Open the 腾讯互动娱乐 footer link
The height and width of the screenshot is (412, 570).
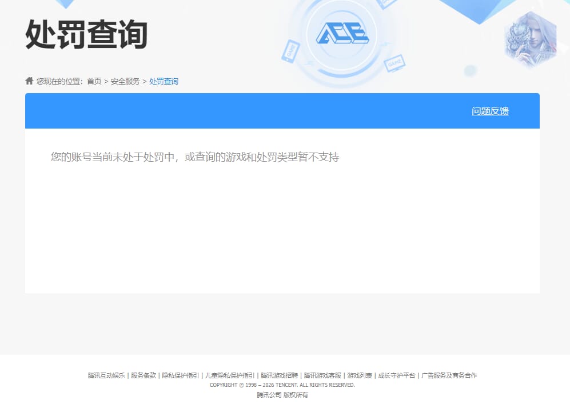click(x=105, y=375)
